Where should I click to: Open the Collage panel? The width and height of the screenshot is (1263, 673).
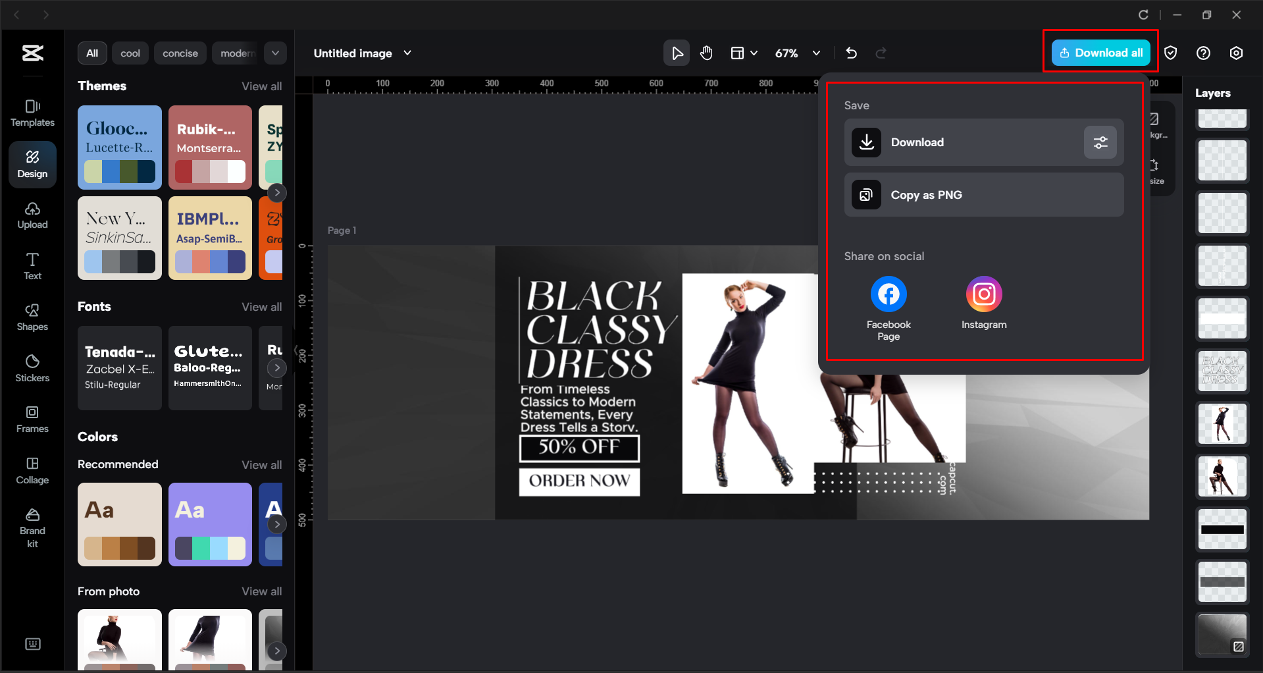tap(32, 470)
